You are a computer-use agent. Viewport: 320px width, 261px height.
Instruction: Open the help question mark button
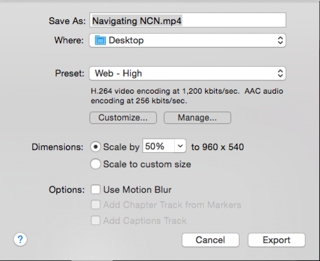coord(20,239)
